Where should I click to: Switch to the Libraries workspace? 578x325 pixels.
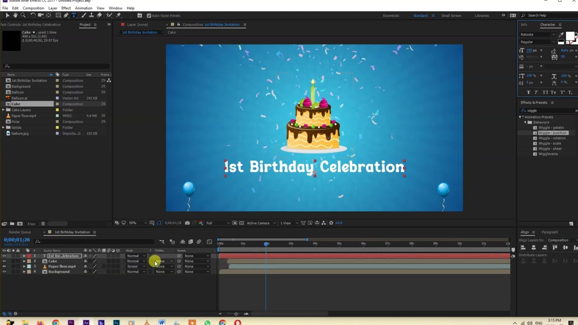point(482,15)
